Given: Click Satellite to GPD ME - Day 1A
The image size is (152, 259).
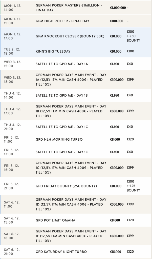Looking at the screenshot, I should click(62, 64).
